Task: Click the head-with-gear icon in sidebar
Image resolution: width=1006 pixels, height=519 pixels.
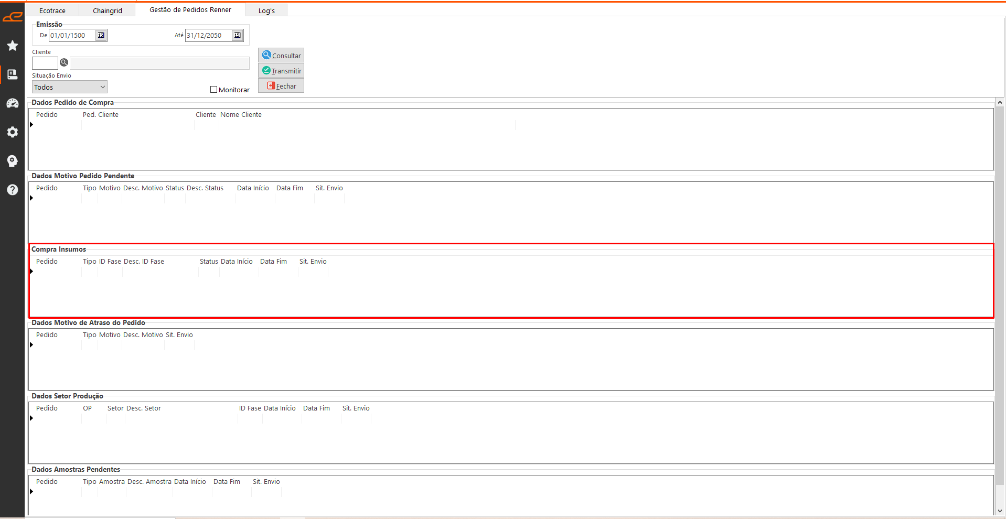Action: [13, 161]
